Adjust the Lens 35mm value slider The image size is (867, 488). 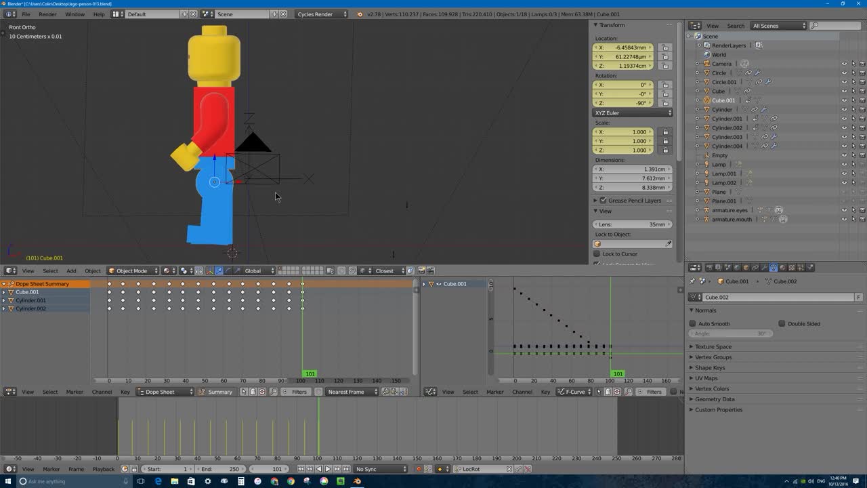[633, 224]
